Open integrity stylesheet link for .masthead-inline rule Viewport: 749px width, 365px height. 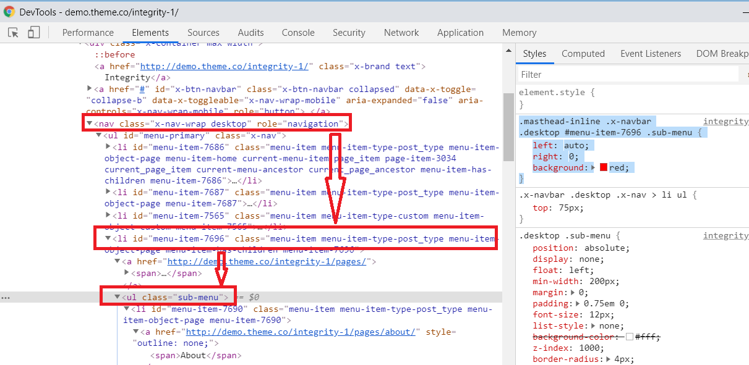(725, 122)
